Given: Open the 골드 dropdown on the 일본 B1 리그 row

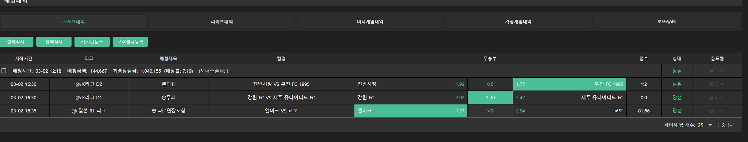Looking at the screenshot, I should [x=716, y=111].
